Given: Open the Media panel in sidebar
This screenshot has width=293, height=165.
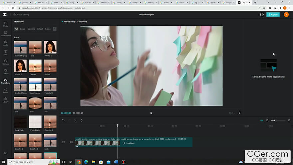Looking at the screenshot, I should click(x=6, y=24).
